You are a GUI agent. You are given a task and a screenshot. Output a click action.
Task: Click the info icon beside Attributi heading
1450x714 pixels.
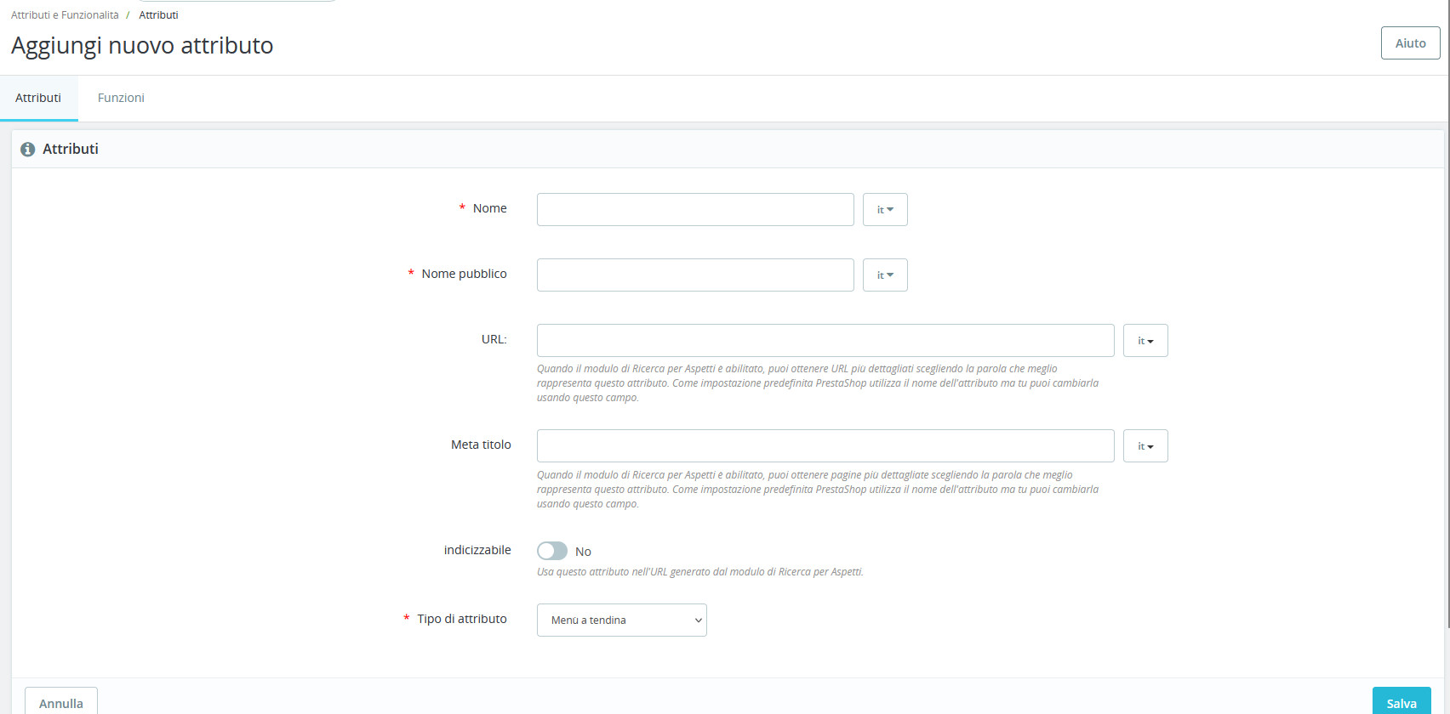point(27,150)
